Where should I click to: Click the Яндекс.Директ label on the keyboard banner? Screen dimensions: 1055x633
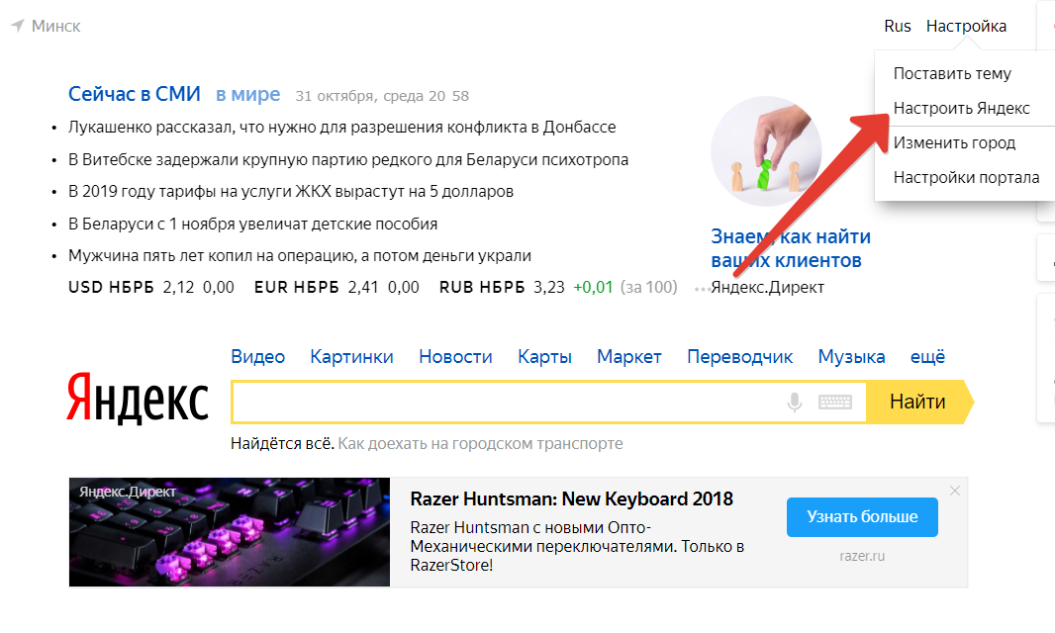coord(127,492)
